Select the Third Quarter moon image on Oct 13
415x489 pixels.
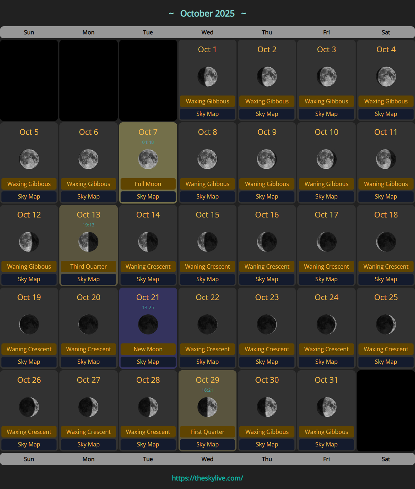88,242
